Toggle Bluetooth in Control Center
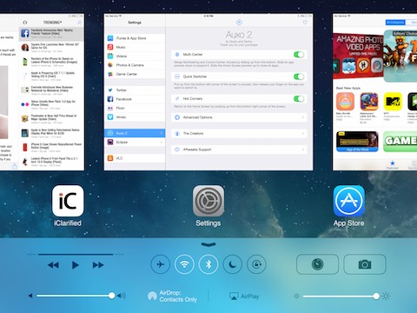The width and height of the screenshot is (417, 313). [208, 264]
